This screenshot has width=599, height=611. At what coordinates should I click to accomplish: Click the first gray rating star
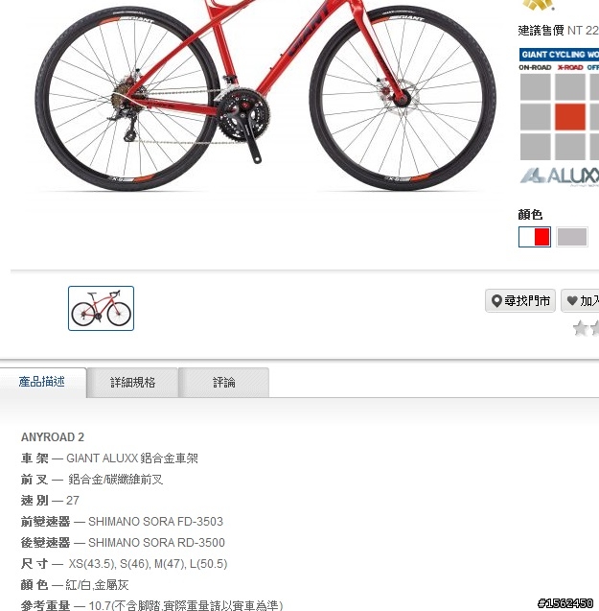580,328
